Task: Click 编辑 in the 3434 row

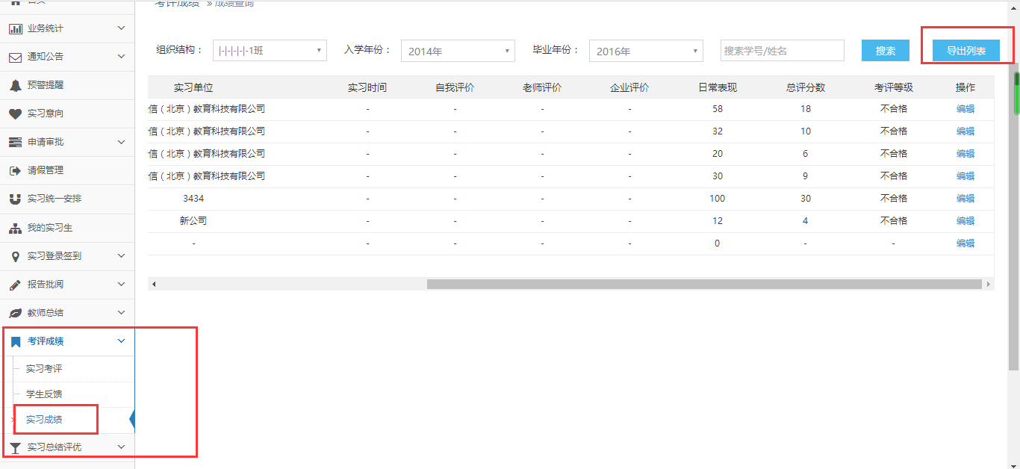Action: point(965,199)
